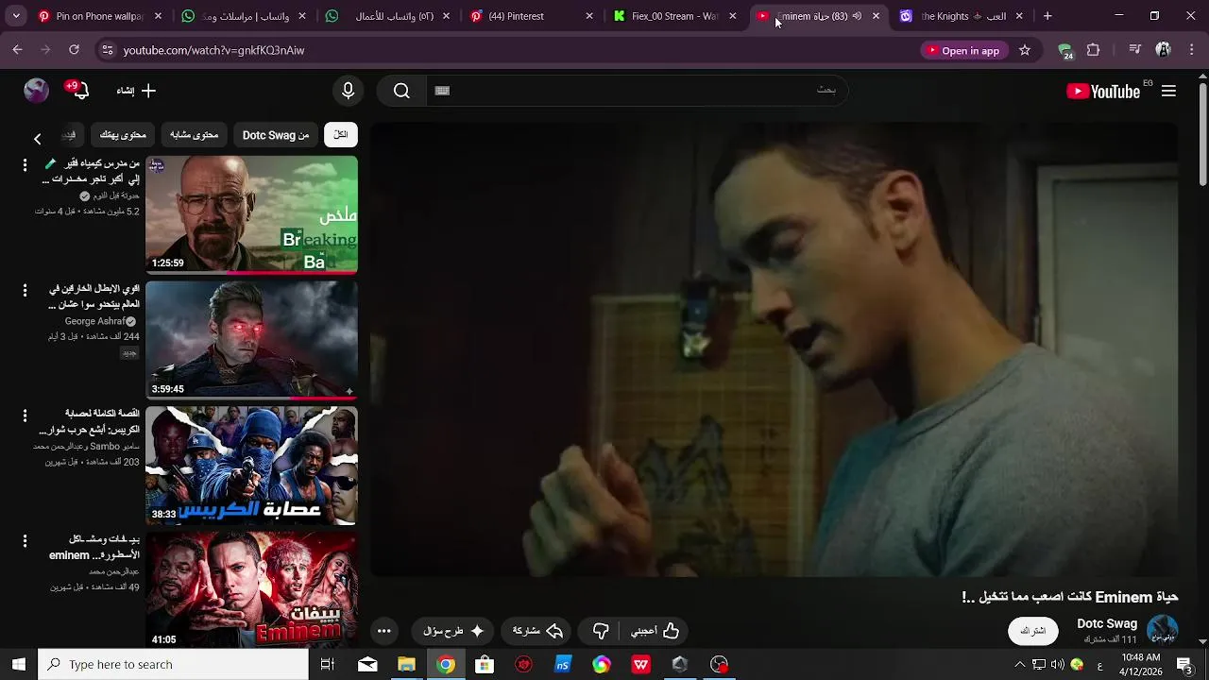
Task: Open Chrome extensions puzzle menu
Action: pyautogui.click(x=1094, y=50)
